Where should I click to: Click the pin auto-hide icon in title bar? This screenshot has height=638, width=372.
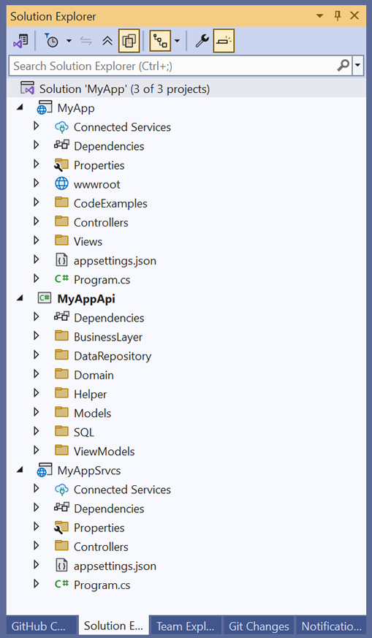click(x=338, y=16)
